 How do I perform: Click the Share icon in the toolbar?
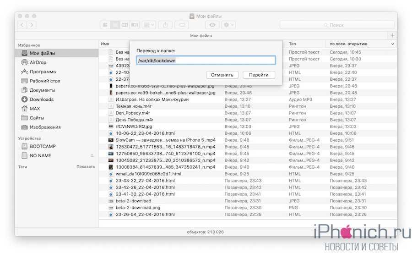tap(166, 25)
